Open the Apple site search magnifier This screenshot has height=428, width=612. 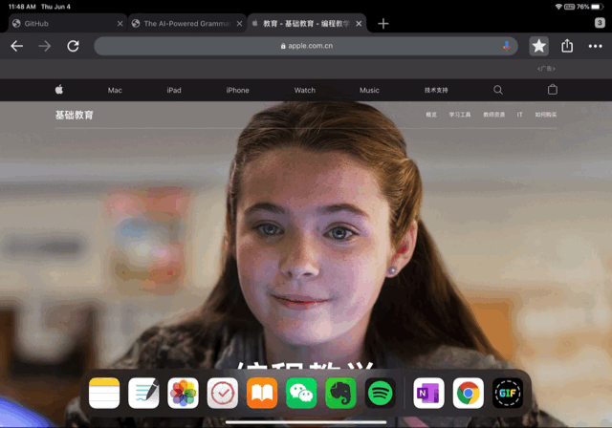coord(497,90)
